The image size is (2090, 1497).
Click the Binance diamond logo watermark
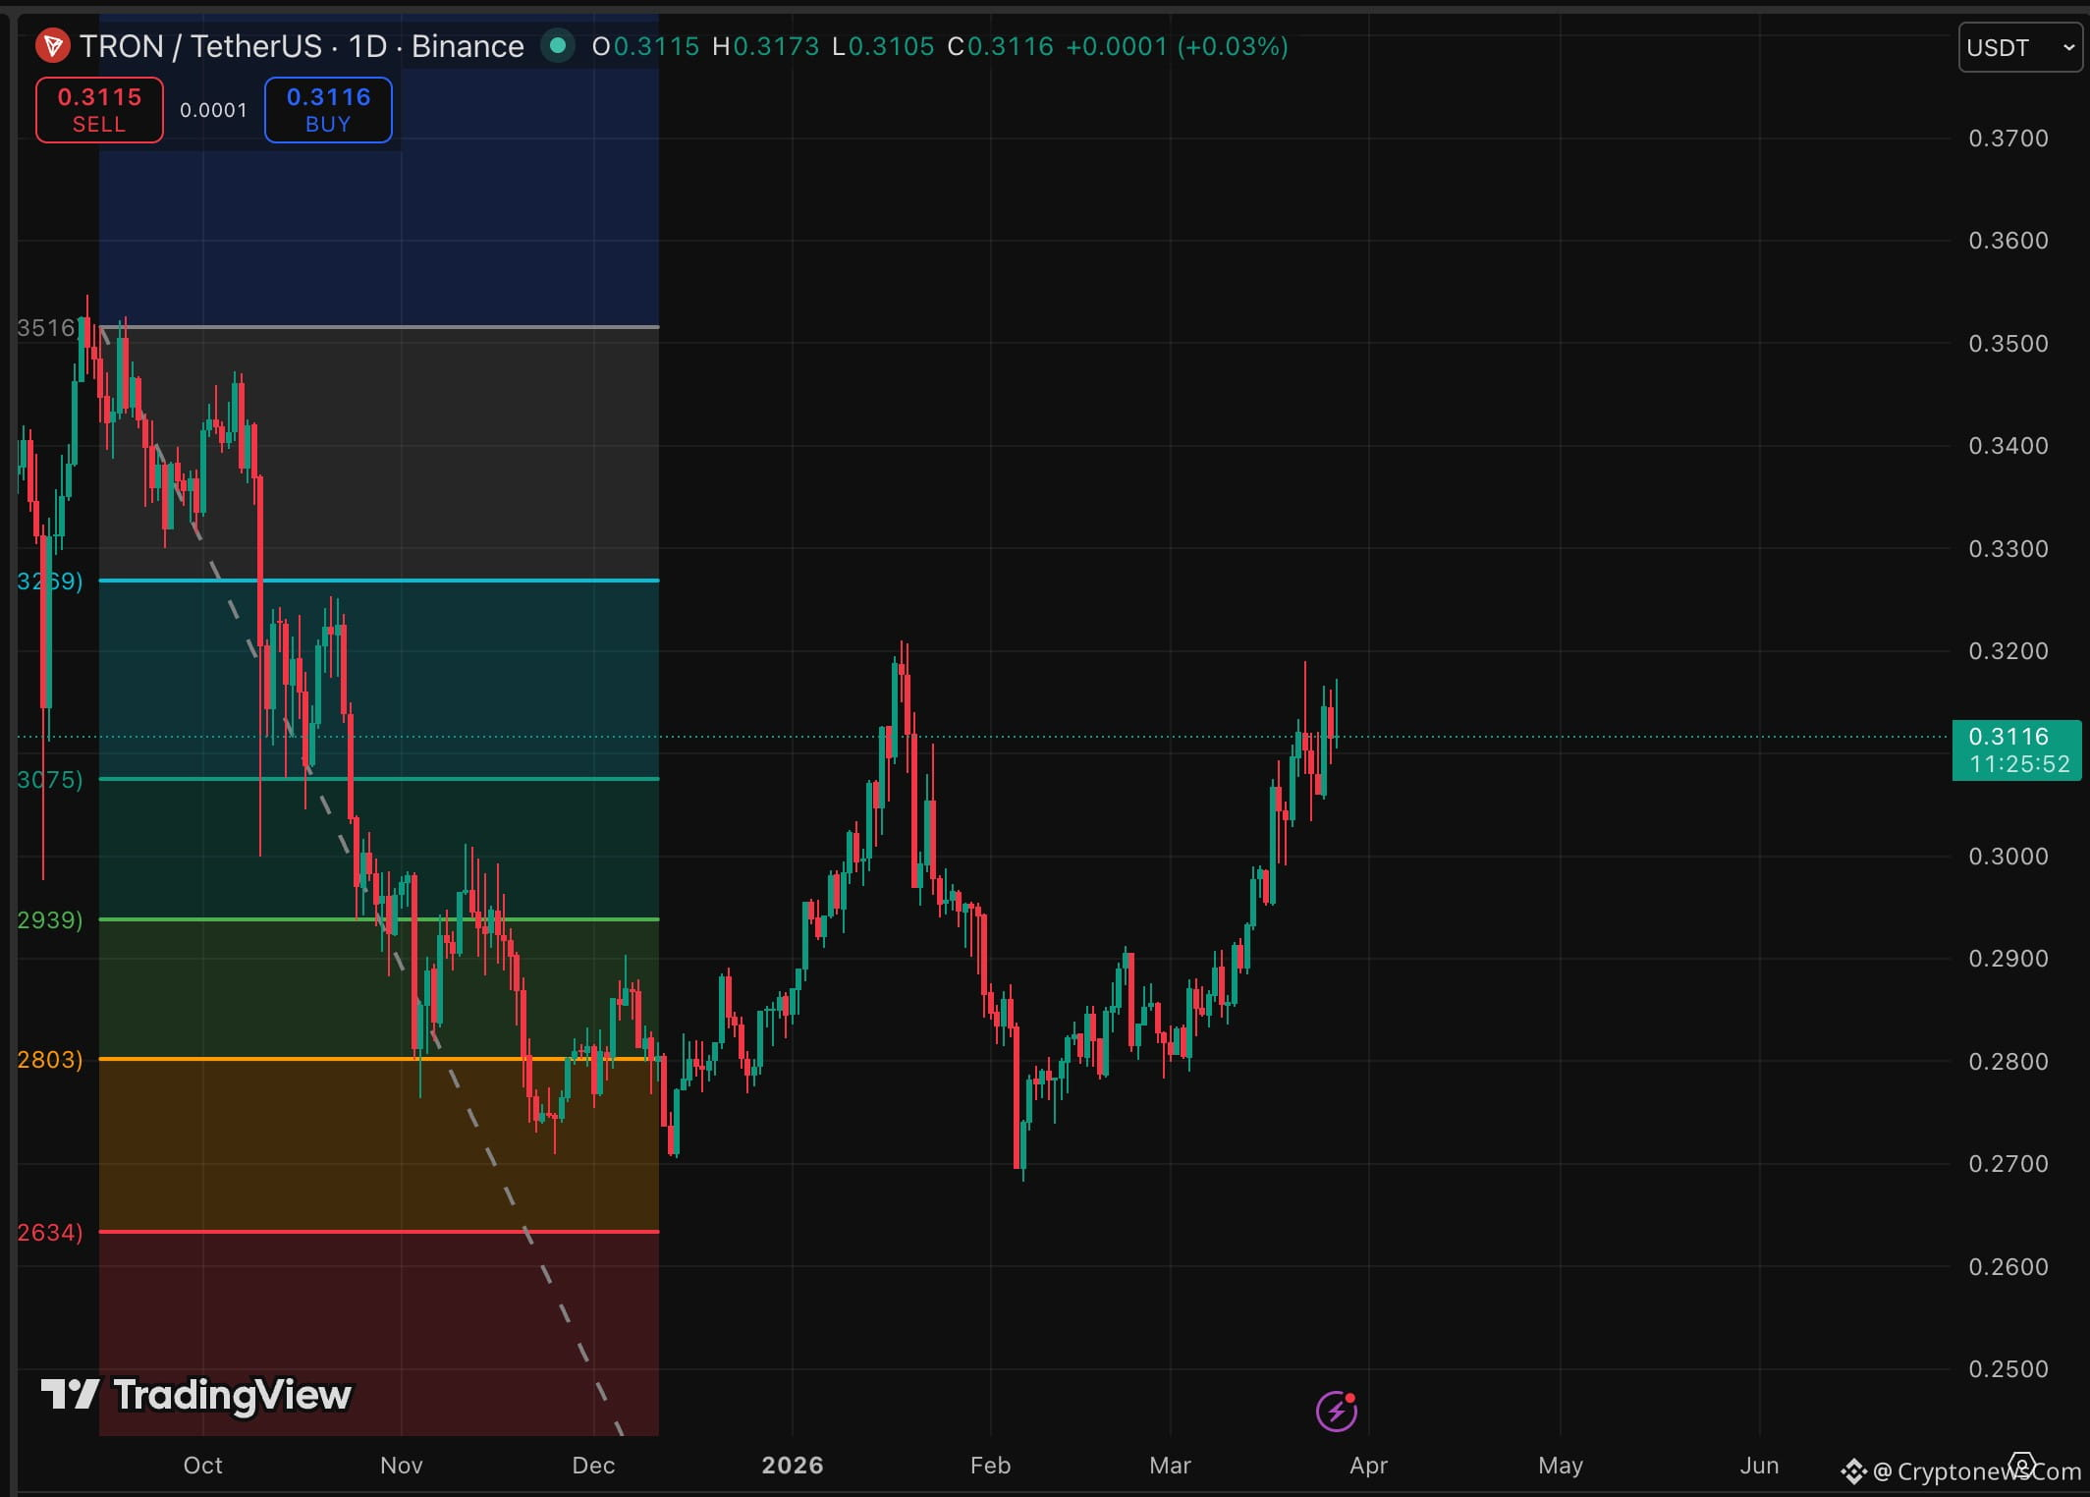coord(1853,1470)
